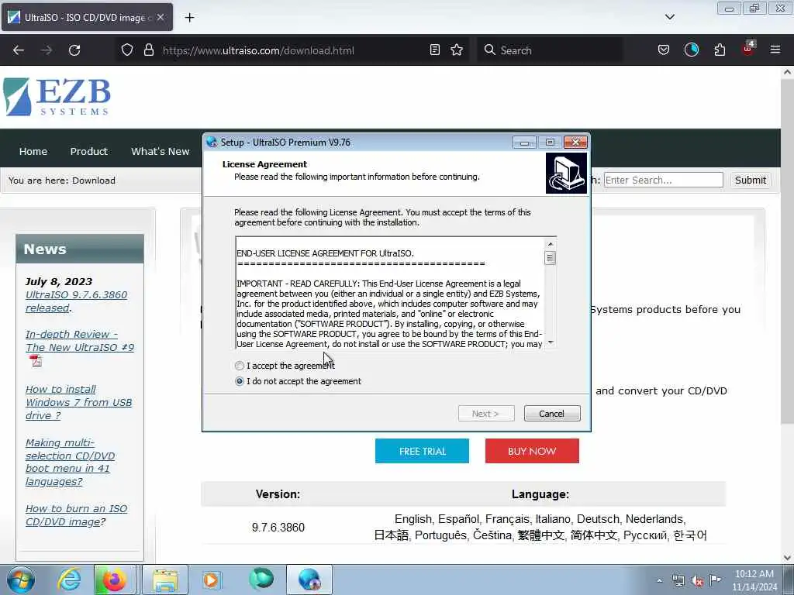Close the UltraISO browser tab
Viewport: 794px width, 595px height.
click(x=160, y=17)
